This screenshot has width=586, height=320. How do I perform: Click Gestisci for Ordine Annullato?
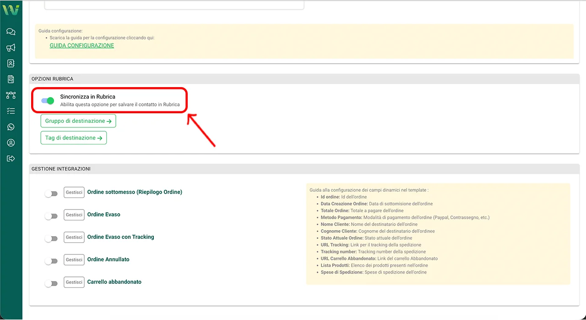coord(74,259)
